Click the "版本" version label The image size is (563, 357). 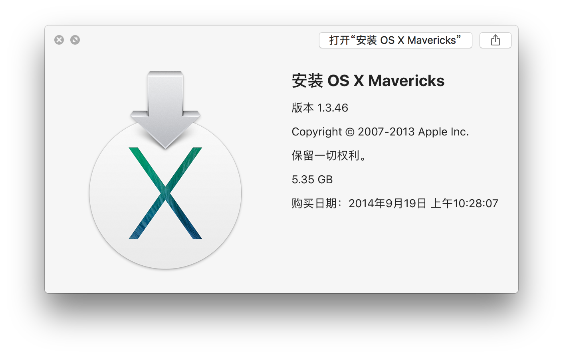pos(303,108)
